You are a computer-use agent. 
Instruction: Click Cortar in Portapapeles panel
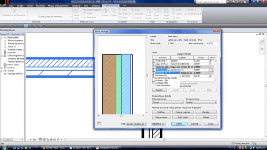[177, 10]
